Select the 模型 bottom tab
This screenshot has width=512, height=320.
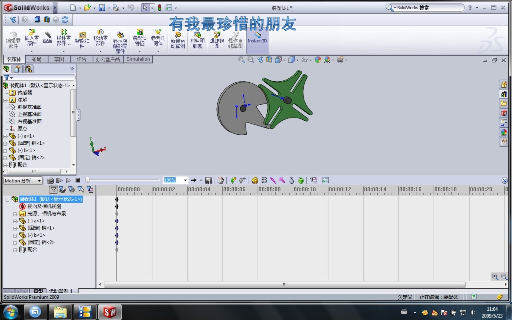(38, 291)
